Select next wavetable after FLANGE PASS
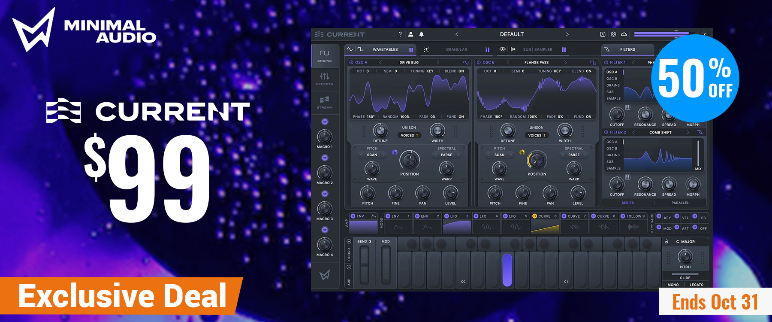Image resolution: width=772 pixels, height=322 pixels. tap(565, 63)
